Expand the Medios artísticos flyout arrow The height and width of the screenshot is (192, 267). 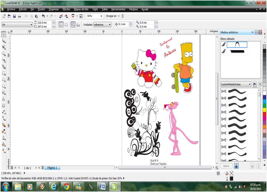point(260,84)
